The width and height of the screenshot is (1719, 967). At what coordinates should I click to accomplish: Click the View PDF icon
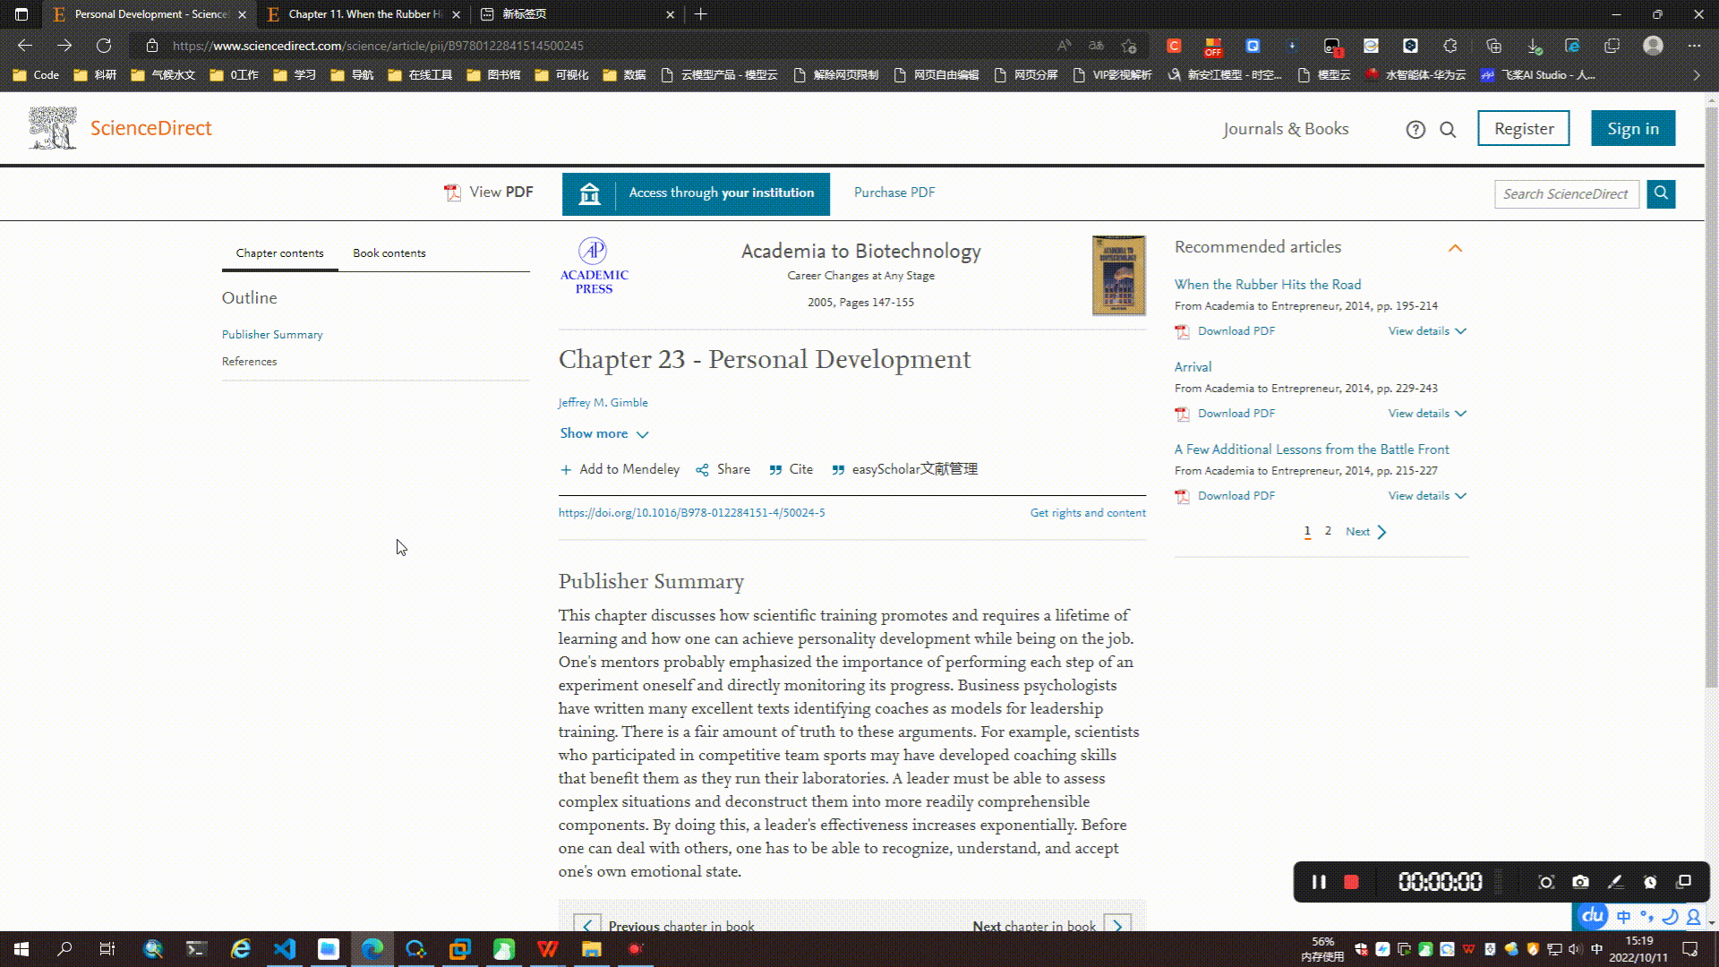click(452, 193)
